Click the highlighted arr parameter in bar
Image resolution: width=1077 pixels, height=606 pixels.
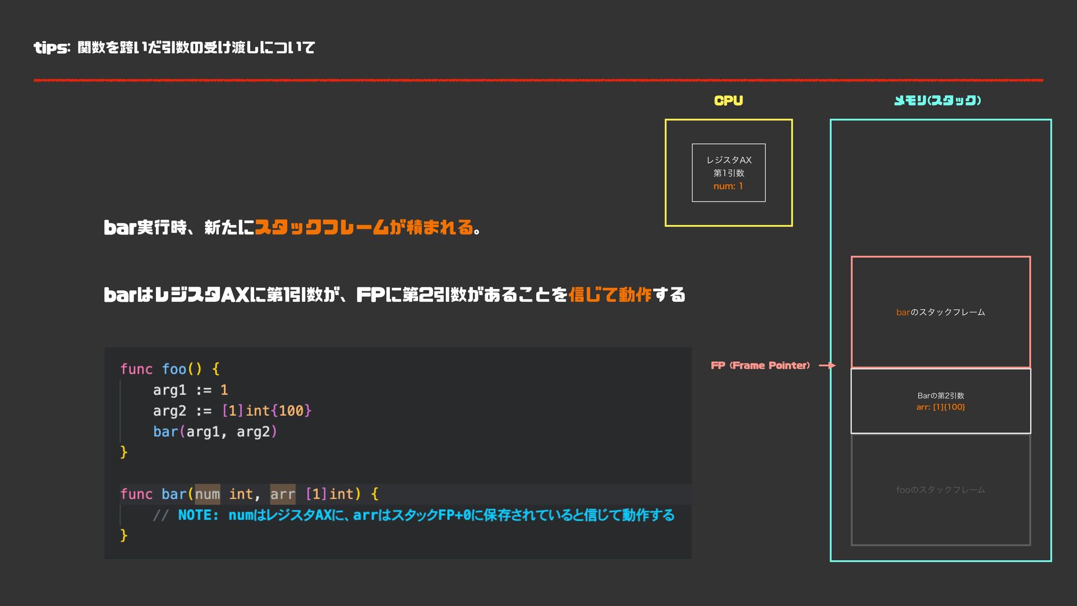282,494
